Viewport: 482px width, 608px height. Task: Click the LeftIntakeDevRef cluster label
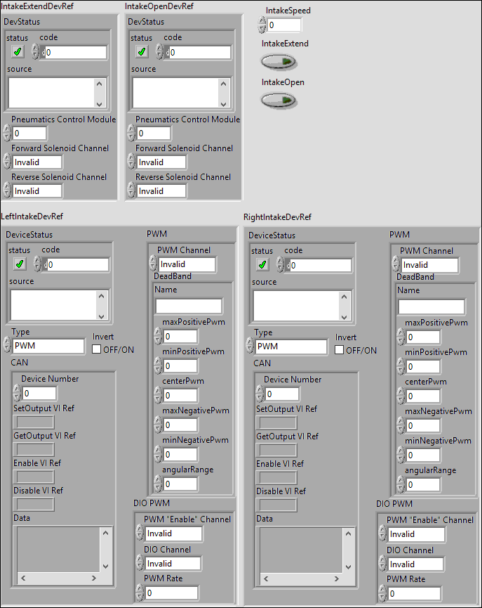point(32,216)
